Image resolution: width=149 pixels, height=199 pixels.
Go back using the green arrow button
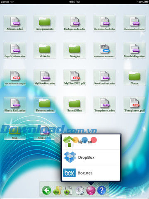[x=46, y=190]
